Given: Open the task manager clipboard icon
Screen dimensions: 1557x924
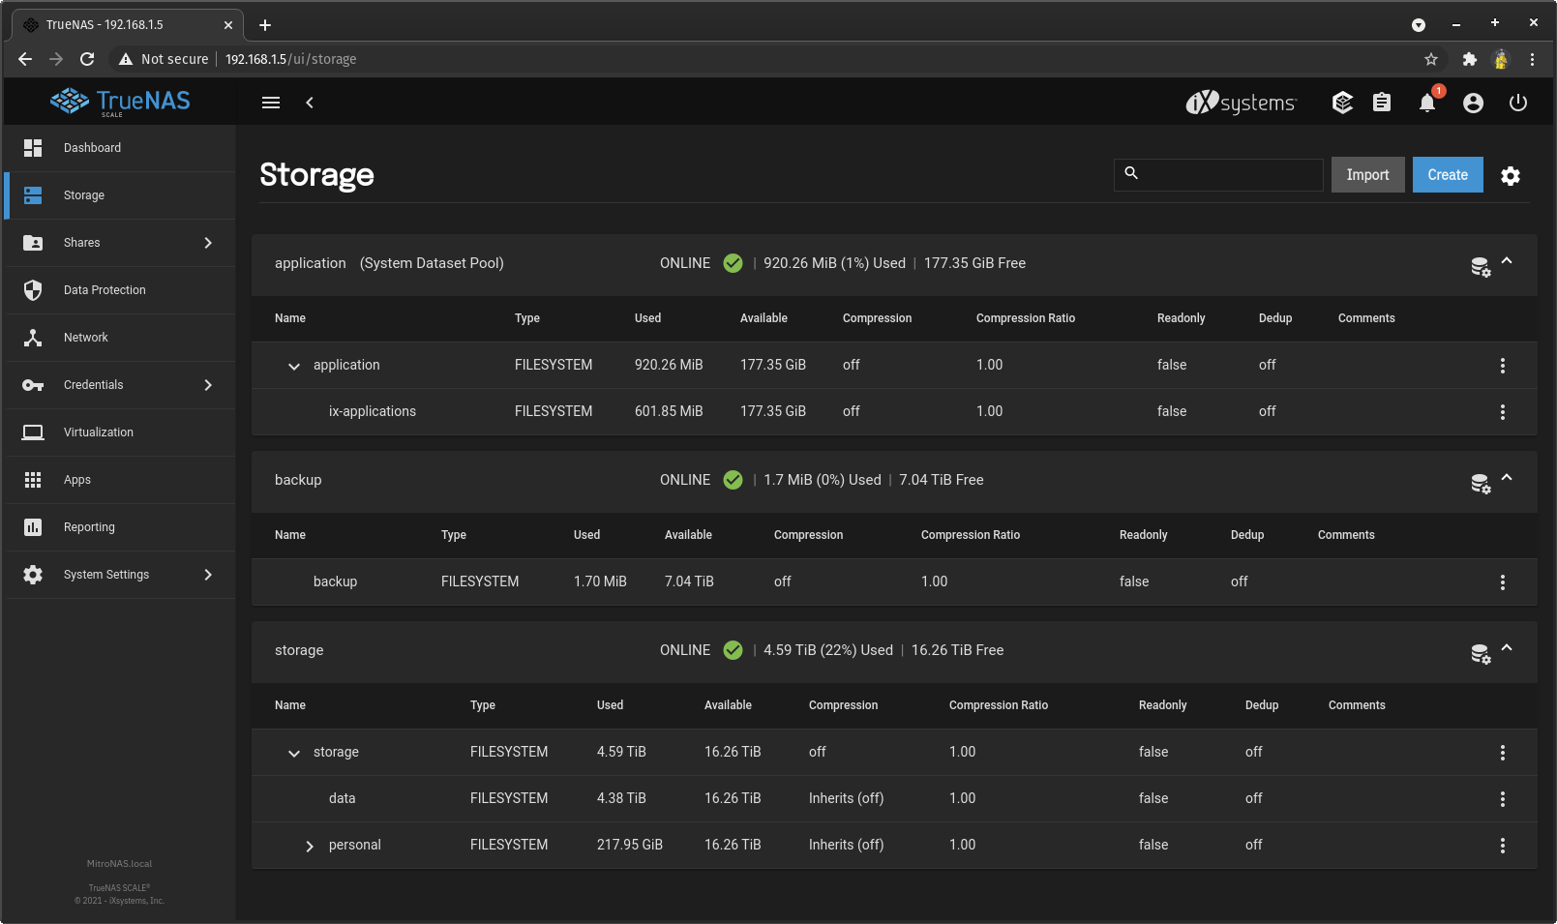Looking at the screenshot, I should point(1382,103).
